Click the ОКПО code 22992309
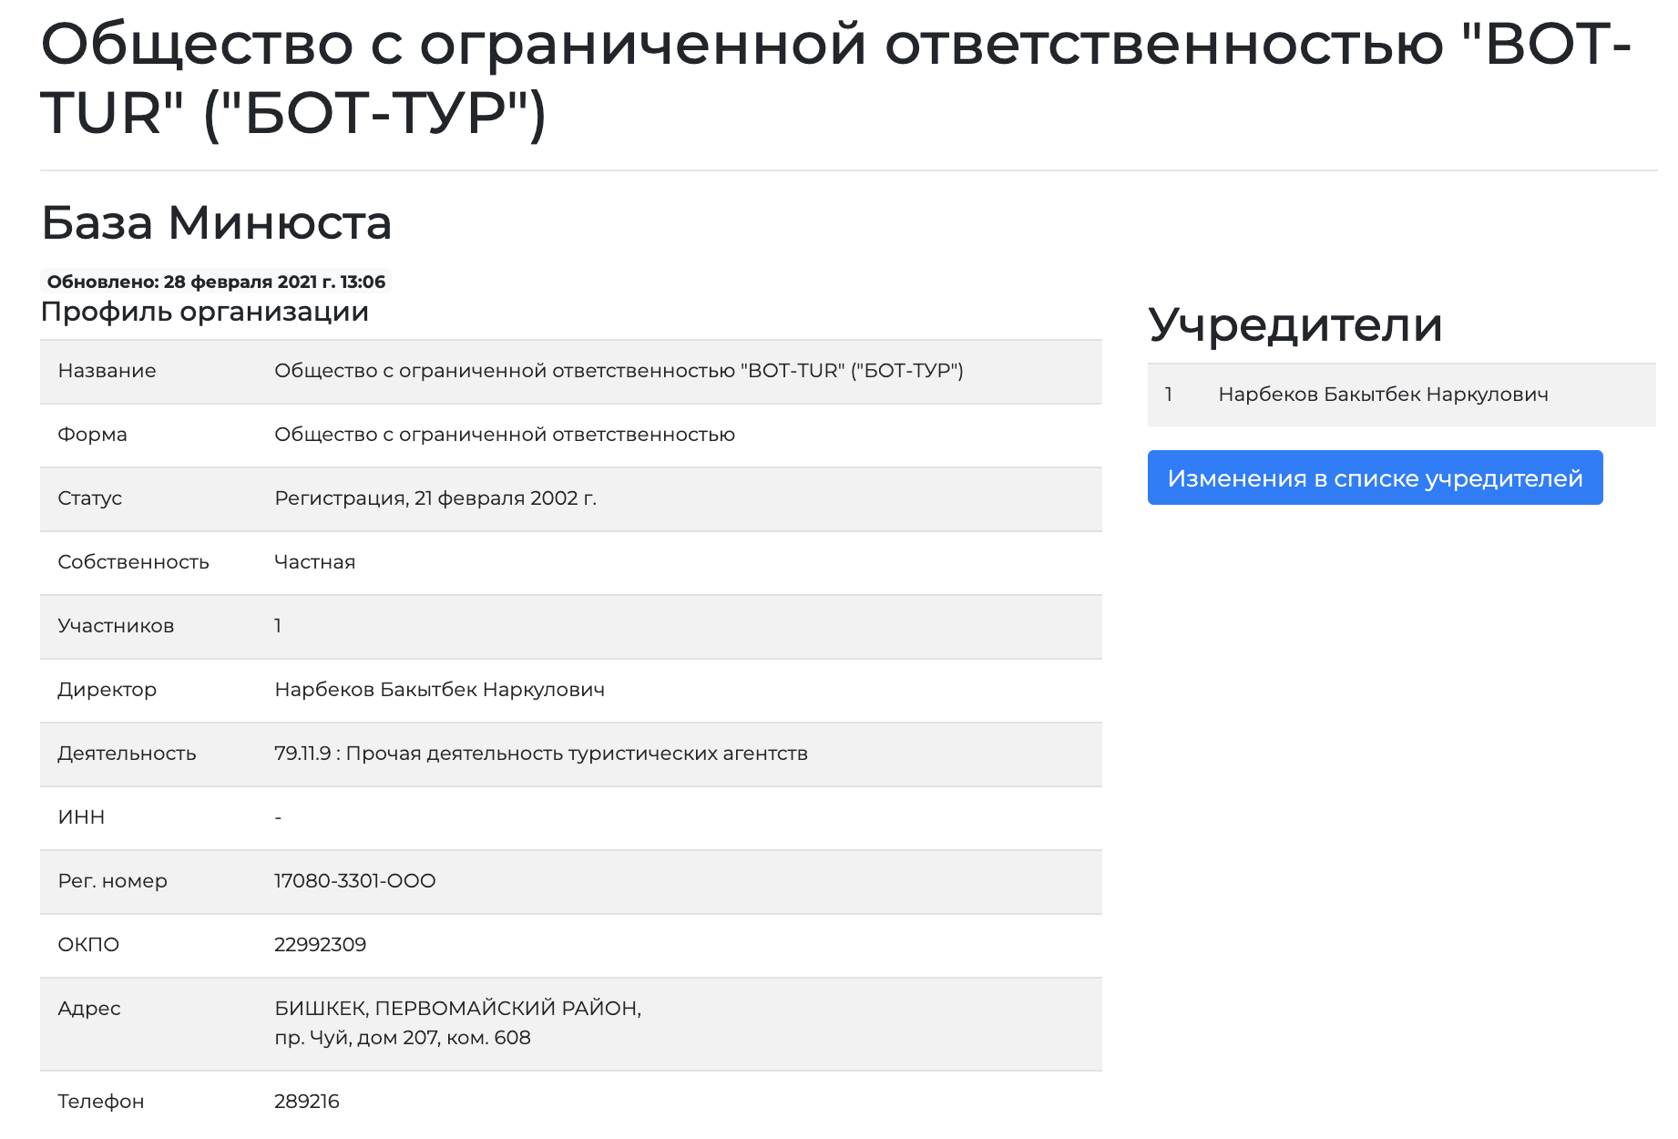Screen dimensions: 1678x1139 click(x=320, y=945)
